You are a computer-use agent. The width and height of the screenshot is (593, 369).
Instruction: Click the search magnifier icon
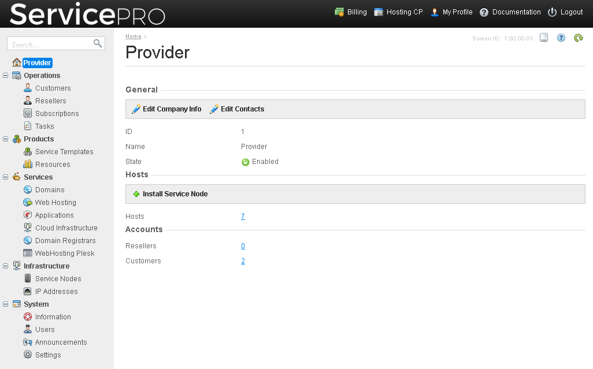coord(98,43)
